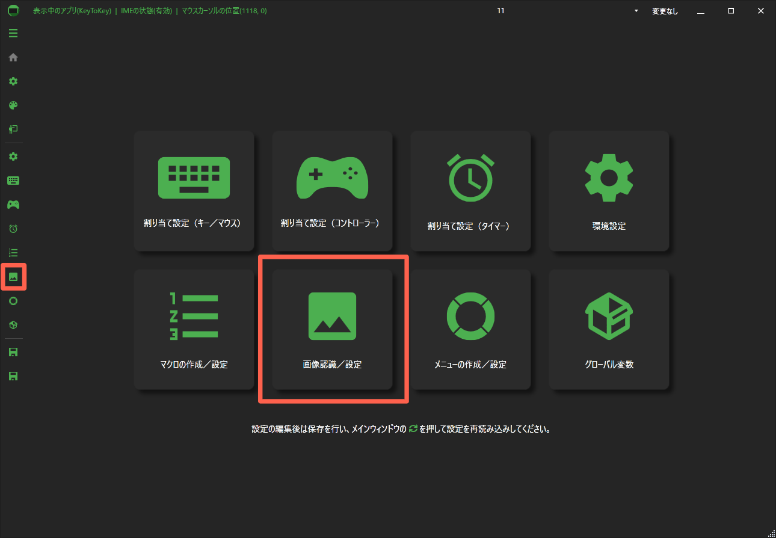Open 割り当て設定（コントローラー） tile
Image resolution: width=776 pixels, height=538 pixels.
tap(332, 191)
